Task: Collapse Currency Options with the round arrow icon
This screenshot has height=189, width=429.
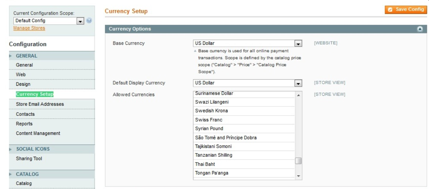Action: 420,29
